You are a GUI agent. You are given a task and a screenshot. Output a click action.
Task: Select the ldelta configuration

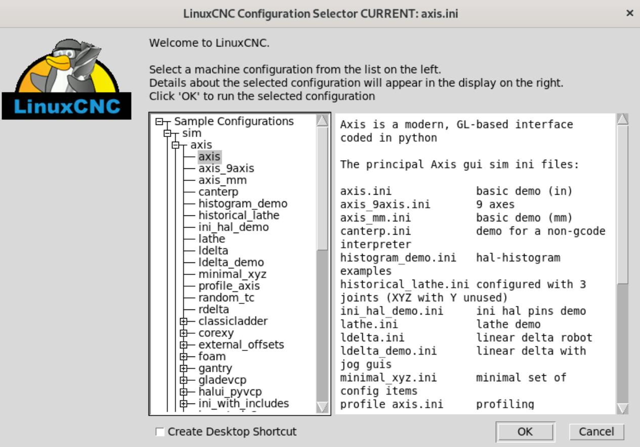point(213,251)
